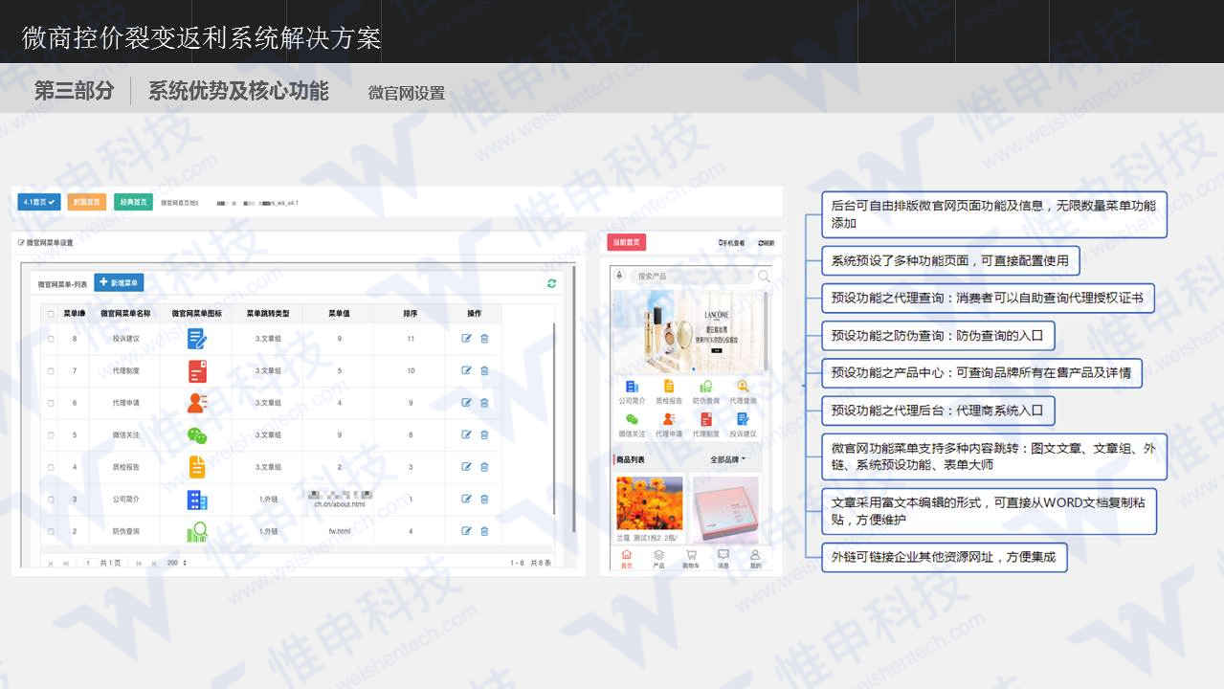
Task: Toggle the select-all checkbox in table header
Action: pos(49,313)
